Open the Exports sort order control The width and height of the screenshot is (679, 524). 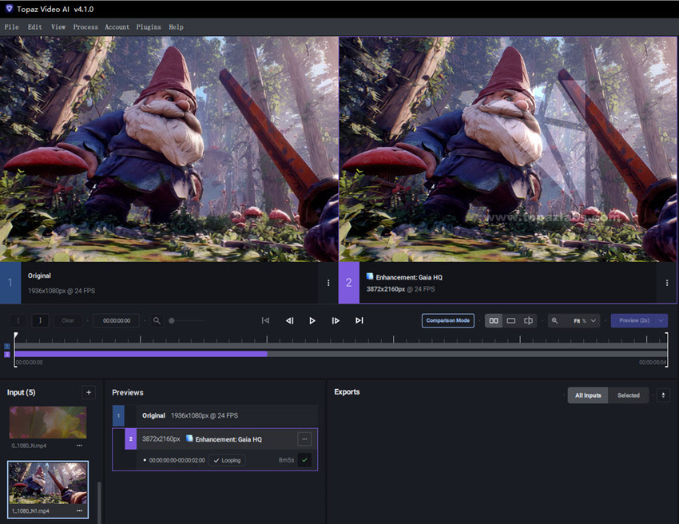[x=663, y=395]
